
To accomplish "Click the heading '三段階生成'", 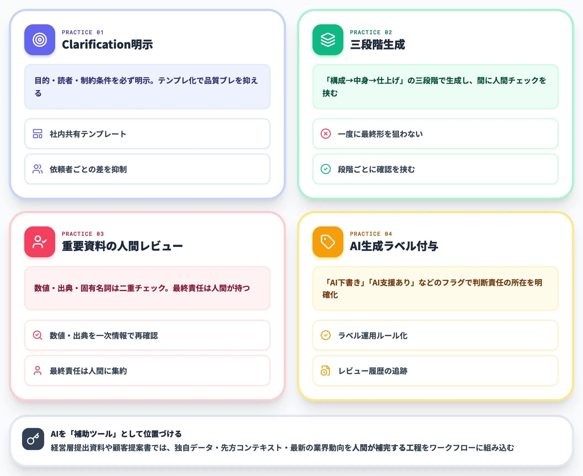I will (x=377, y=45).
